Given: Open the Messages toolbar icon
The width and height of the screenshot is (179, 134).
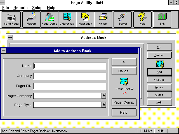Looking at the screenshot, I should 85,19.
